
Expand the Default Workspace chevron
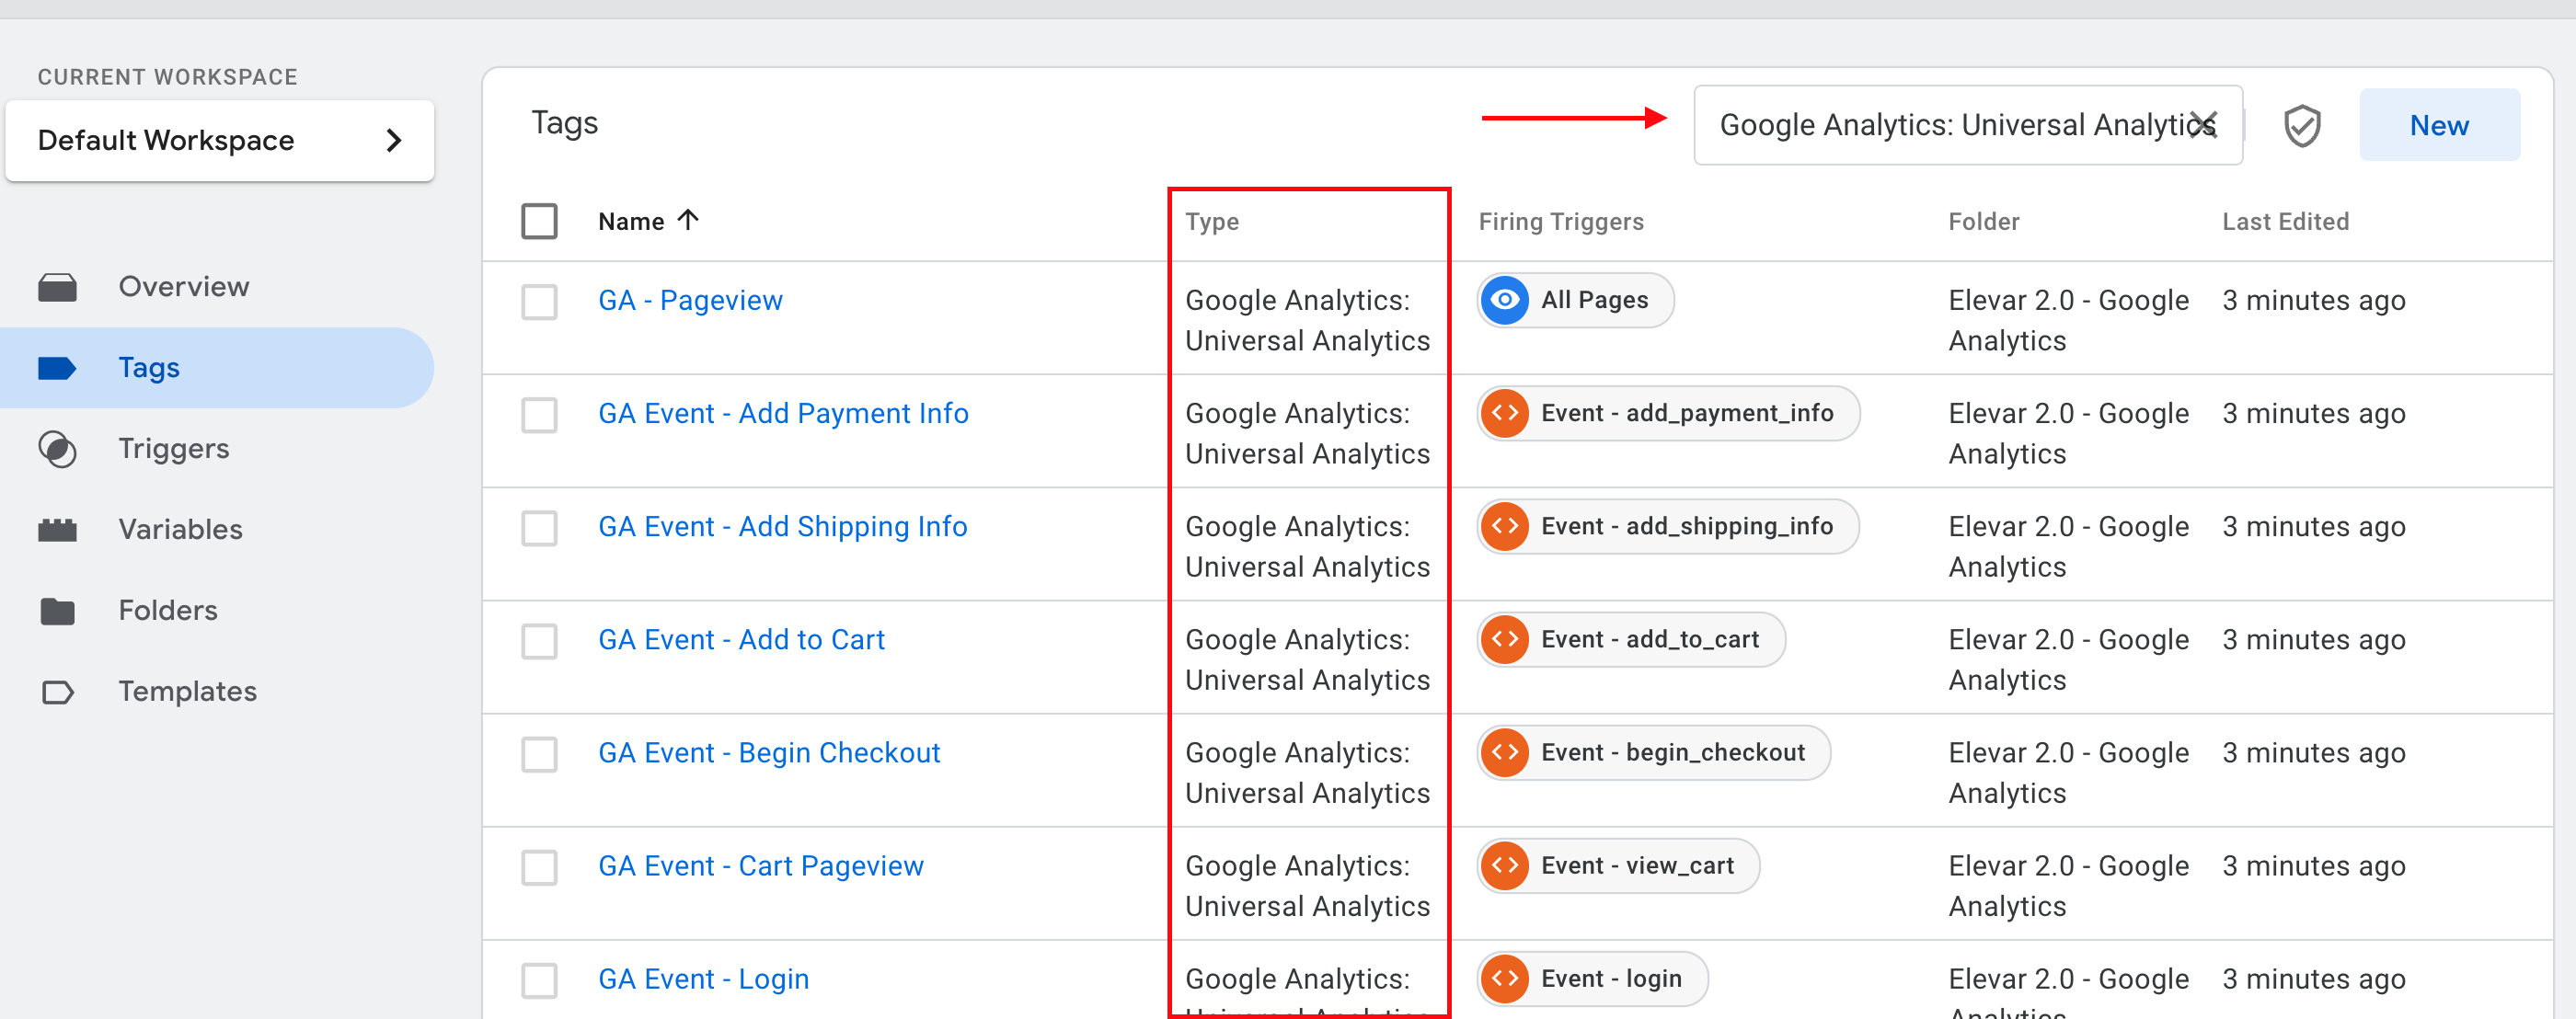click(x=394, y=141)
